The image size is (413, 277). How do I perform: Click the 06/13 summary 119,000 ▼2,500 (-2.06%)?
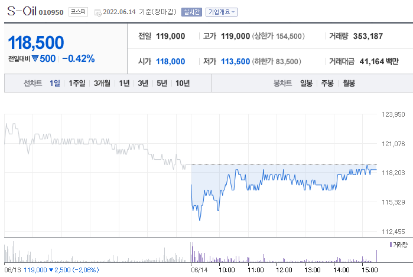click(x=61, y=270)
